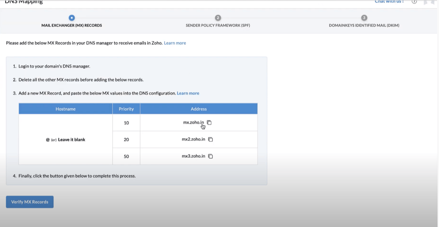
Task: Select the Mail Exchanger (MX) Records step
Action: tap(72, 25)
